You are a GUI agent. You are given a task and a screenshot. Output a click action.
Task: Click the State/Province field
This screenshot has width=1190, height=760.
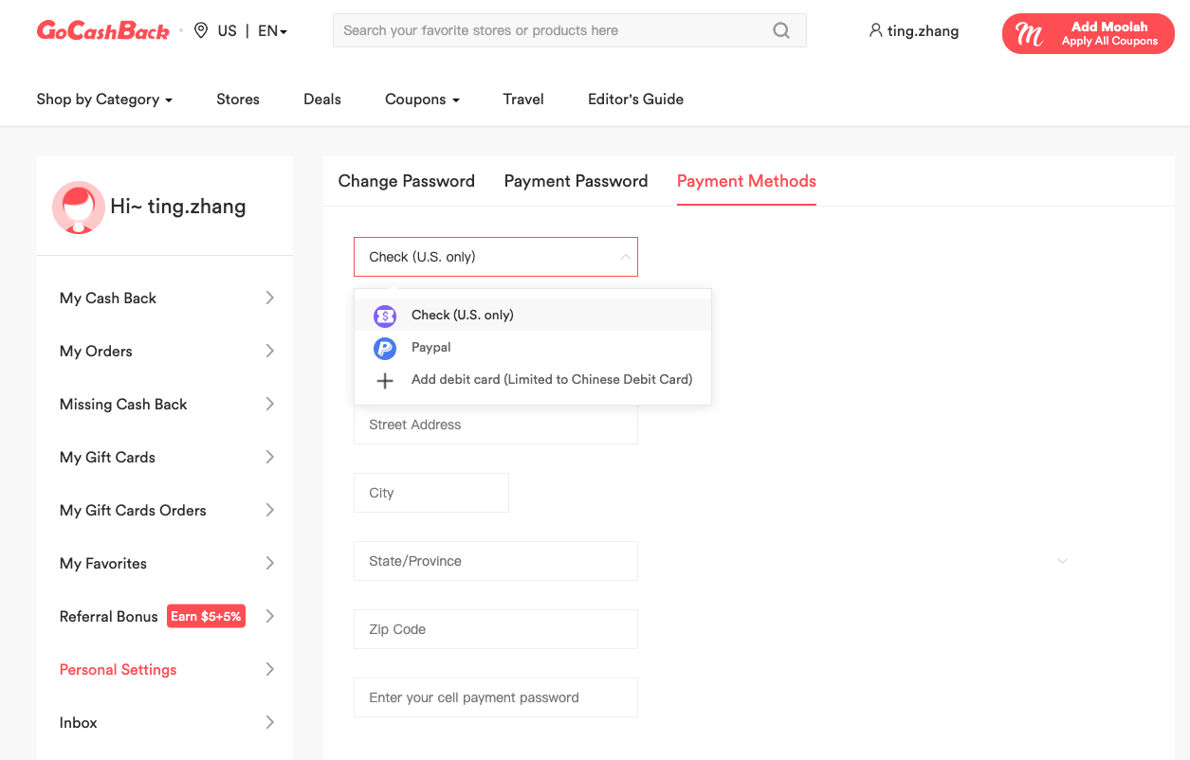pyautogui.click(x=496, y=561)
